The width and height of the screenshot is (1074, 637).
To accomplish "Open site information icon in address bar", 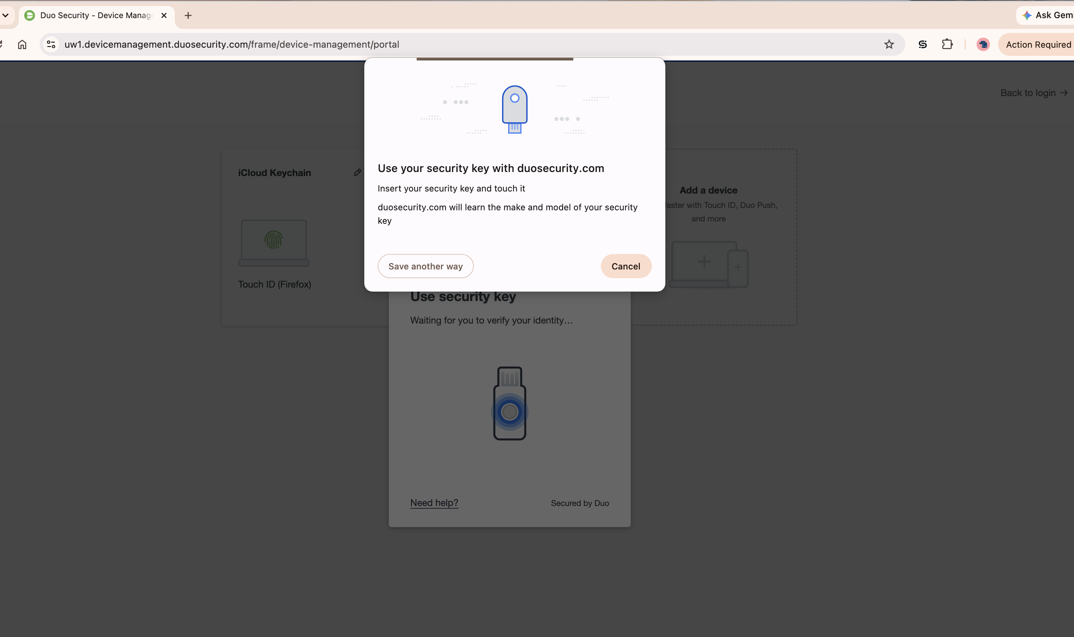I will click(x=51, y=45).
